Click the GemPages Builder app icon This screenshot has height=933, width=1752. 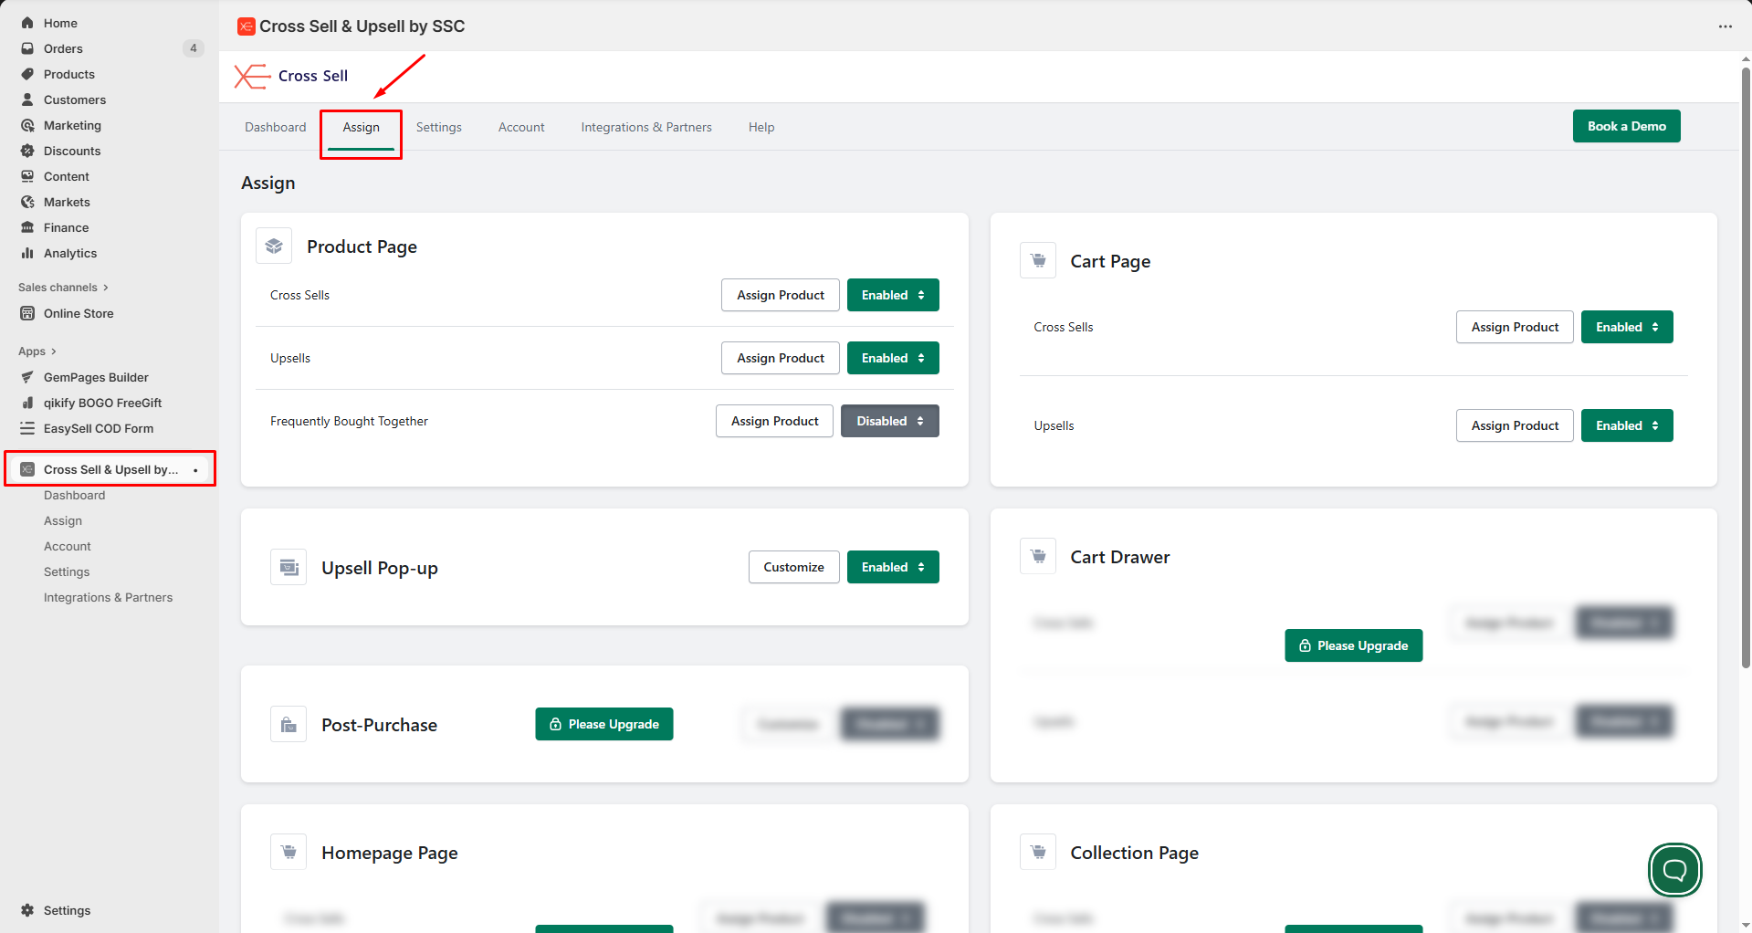point(27,377)
